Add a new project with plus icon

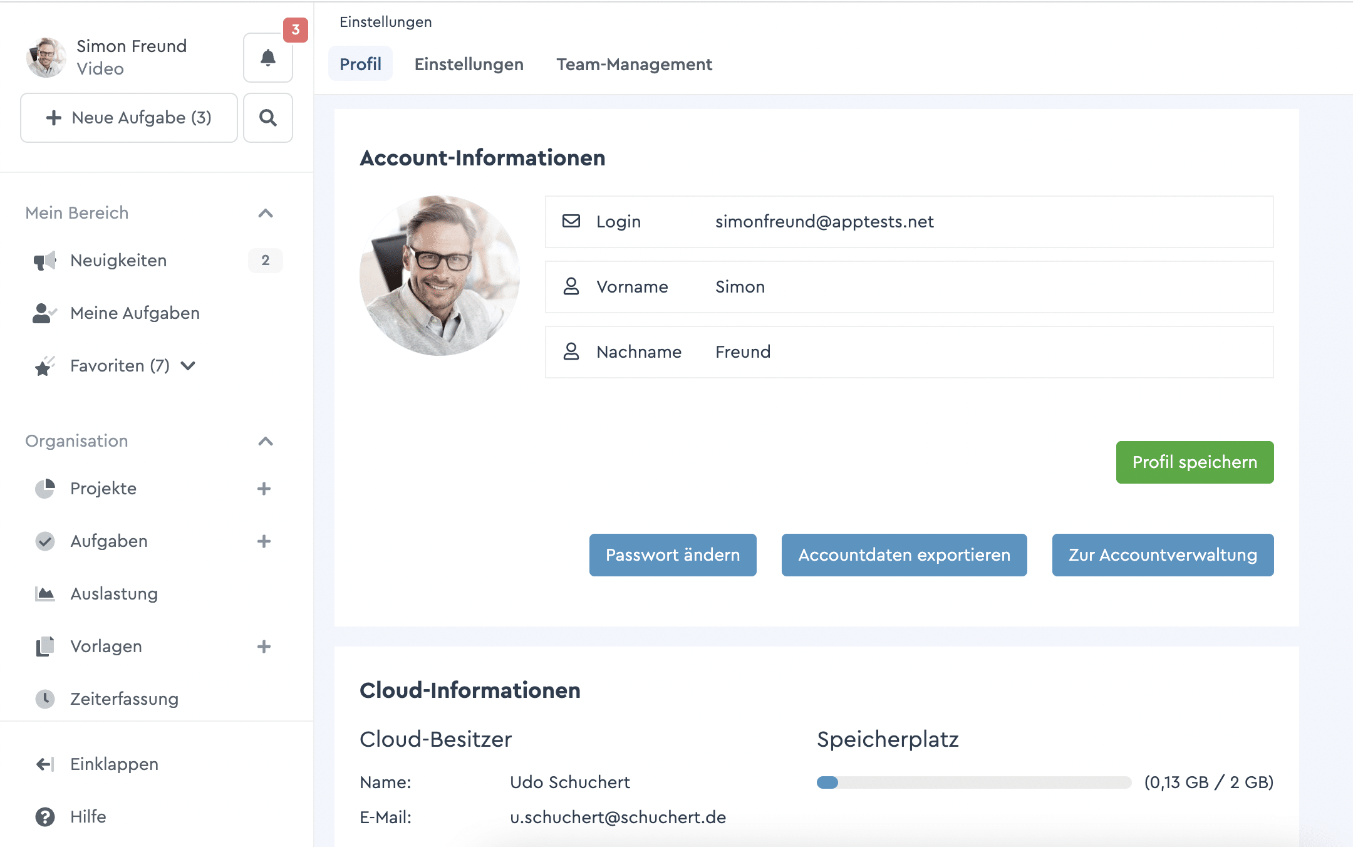264,489
